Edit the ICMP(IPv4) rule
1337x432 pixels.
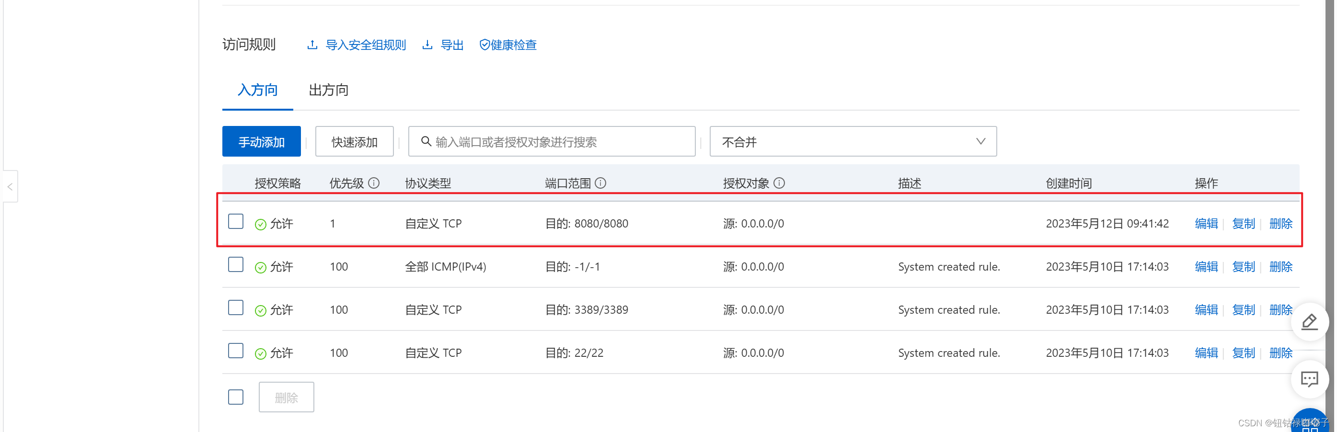(1206, 267)
